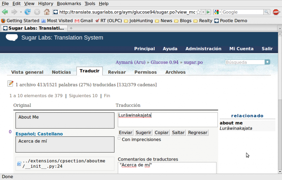Toggle the Con imprecisiones checkbox

pyautogui.click(x=119, y=138)
